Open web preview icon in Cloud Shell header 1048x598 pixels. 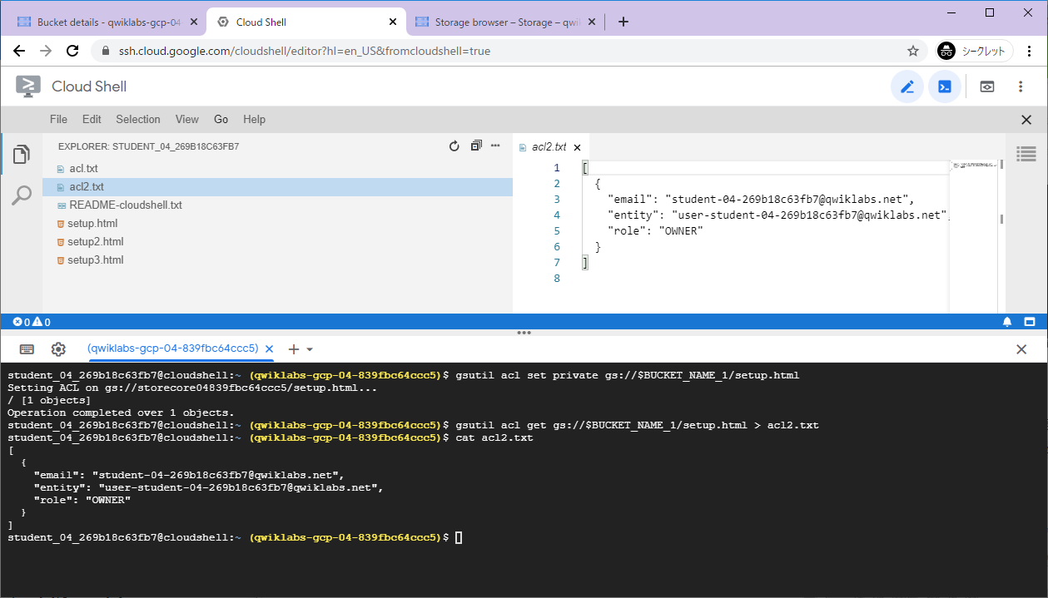point(987,86)
